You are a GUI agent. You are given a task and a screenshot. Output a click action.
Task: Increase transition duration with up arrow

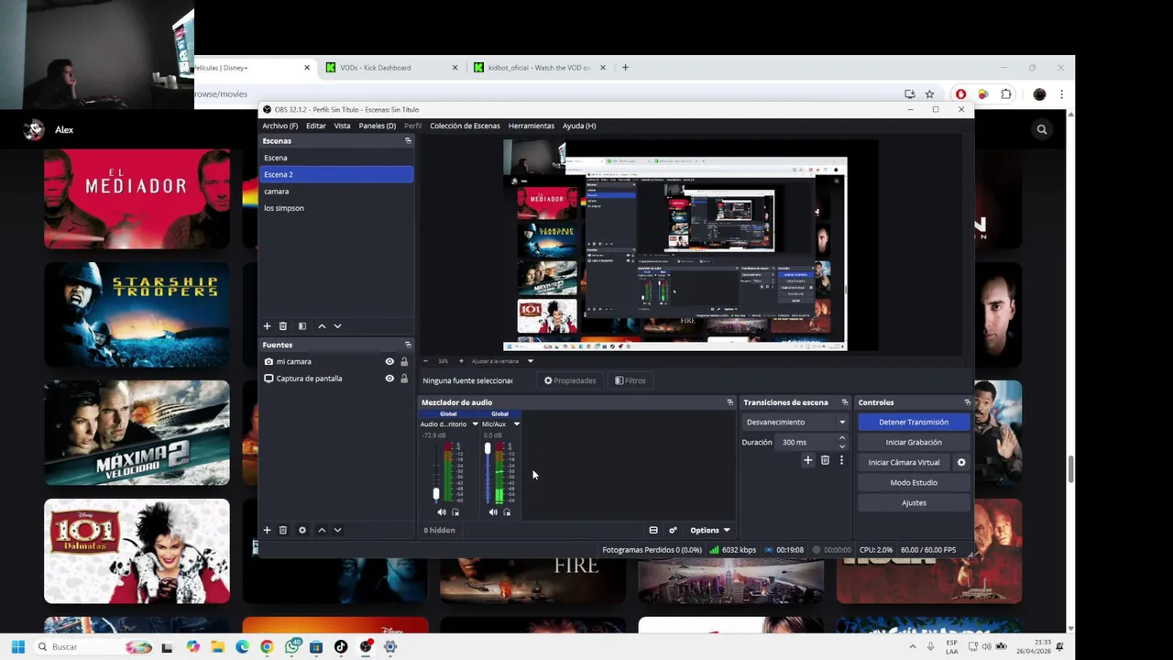[842, 438]
